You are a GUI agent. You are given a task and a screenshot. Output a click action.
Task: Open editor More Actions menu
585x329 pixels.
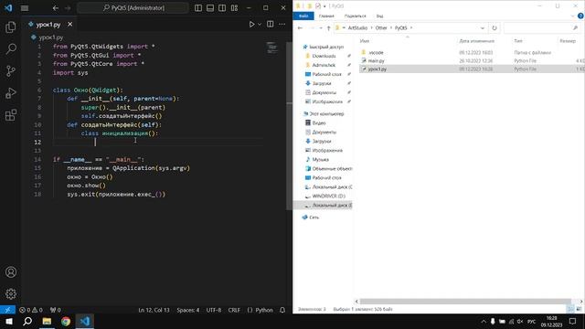click(282, 25)
